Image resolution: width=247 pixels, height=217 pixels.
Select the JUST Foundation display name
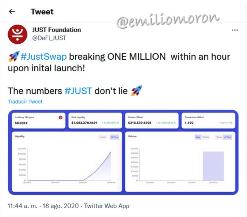point(56,30)
